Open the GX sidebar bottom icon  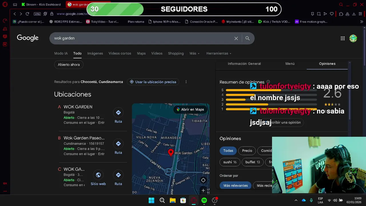5,183
